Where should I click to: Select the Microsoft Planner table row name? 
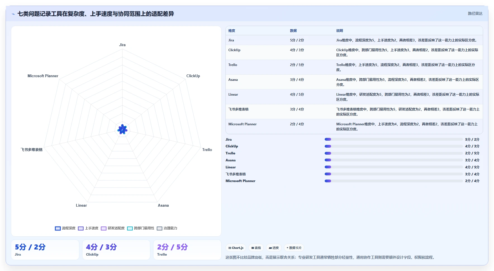click(x=243, y=124)
